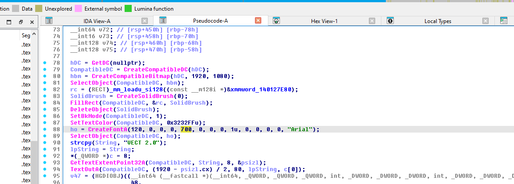Switch to the IDA View-A tab
The image size is (514, 184).
pyautogui.click(x=97, y=21)
